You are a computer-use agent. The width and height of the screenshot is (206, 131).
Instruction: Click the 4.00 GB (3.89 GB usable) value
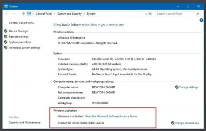(106, 64)
